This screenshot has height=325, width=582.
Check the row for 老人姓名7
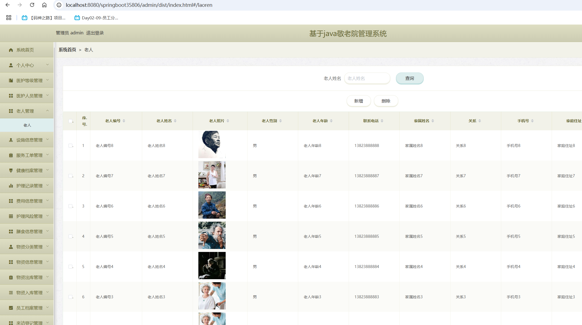coord(70,176)
